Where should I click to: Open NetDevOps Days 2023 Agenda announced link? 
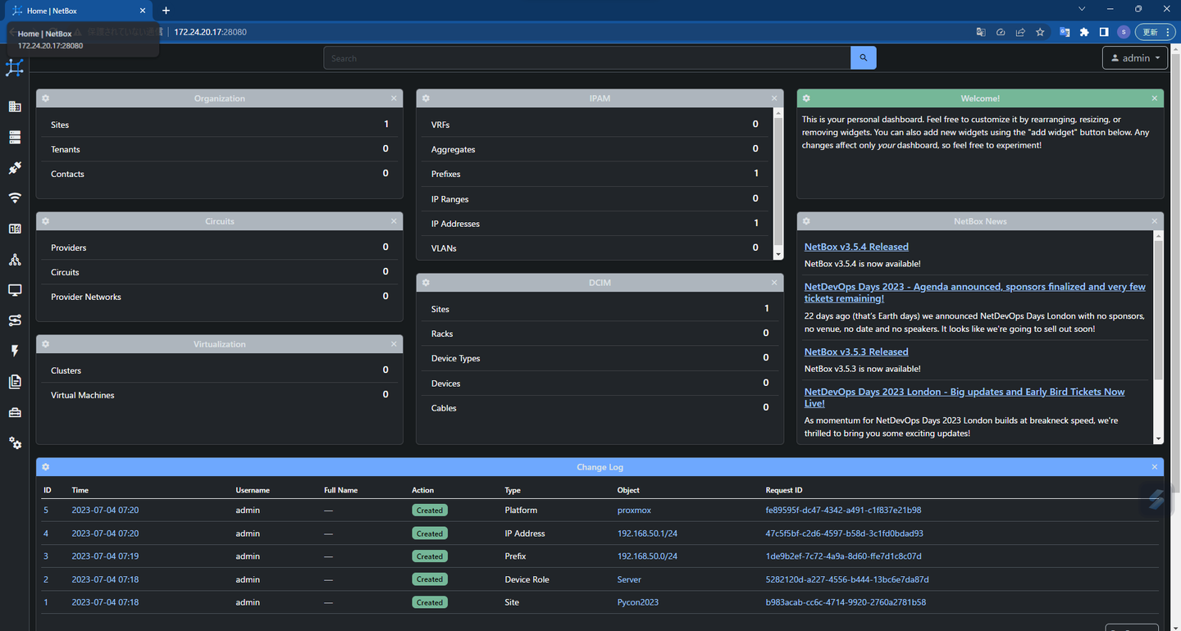pyautogui.click(x=975, y=293)
